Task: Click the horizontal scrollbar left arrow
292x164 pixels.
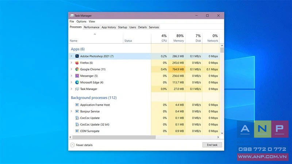Action: [70, 137]
